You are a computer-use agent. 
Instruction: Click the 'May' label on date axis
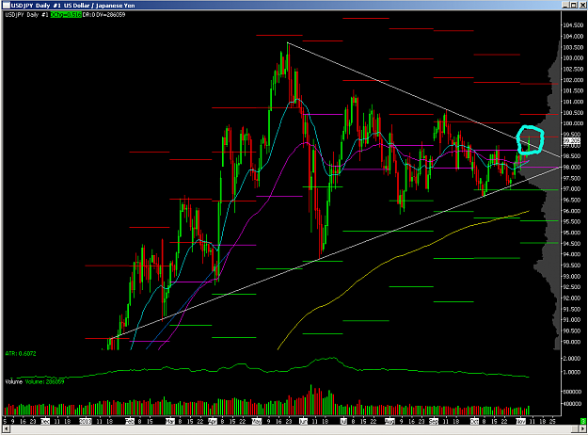(x=257, y=422)
